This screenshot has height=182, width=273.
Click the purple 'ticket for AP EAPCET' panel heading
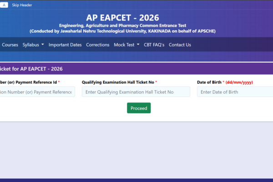tap(32, 69)
